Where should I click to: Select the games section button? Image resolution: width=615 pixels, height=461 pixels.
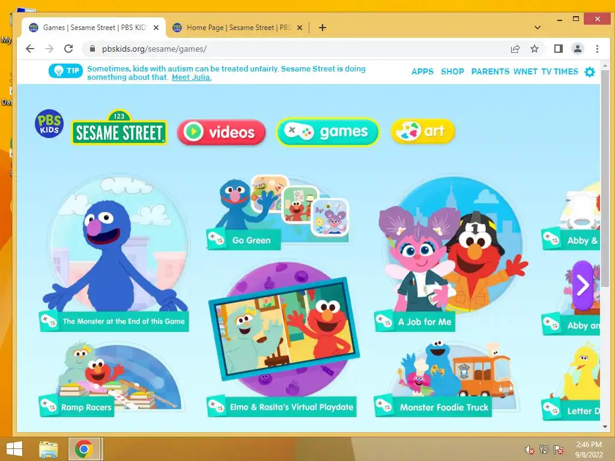coord(327,131)
